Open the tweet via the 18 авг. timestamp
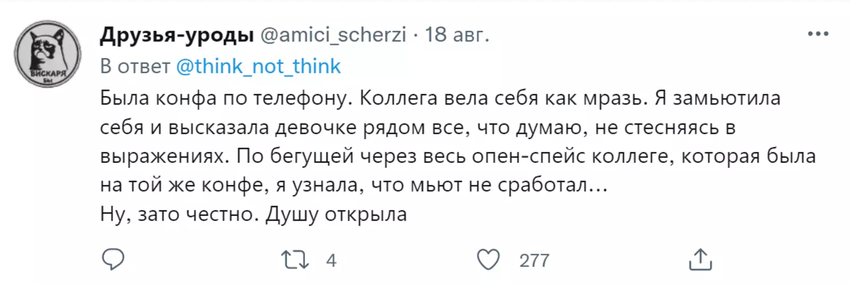The image size is (850, 284). (x=457, y=35)
